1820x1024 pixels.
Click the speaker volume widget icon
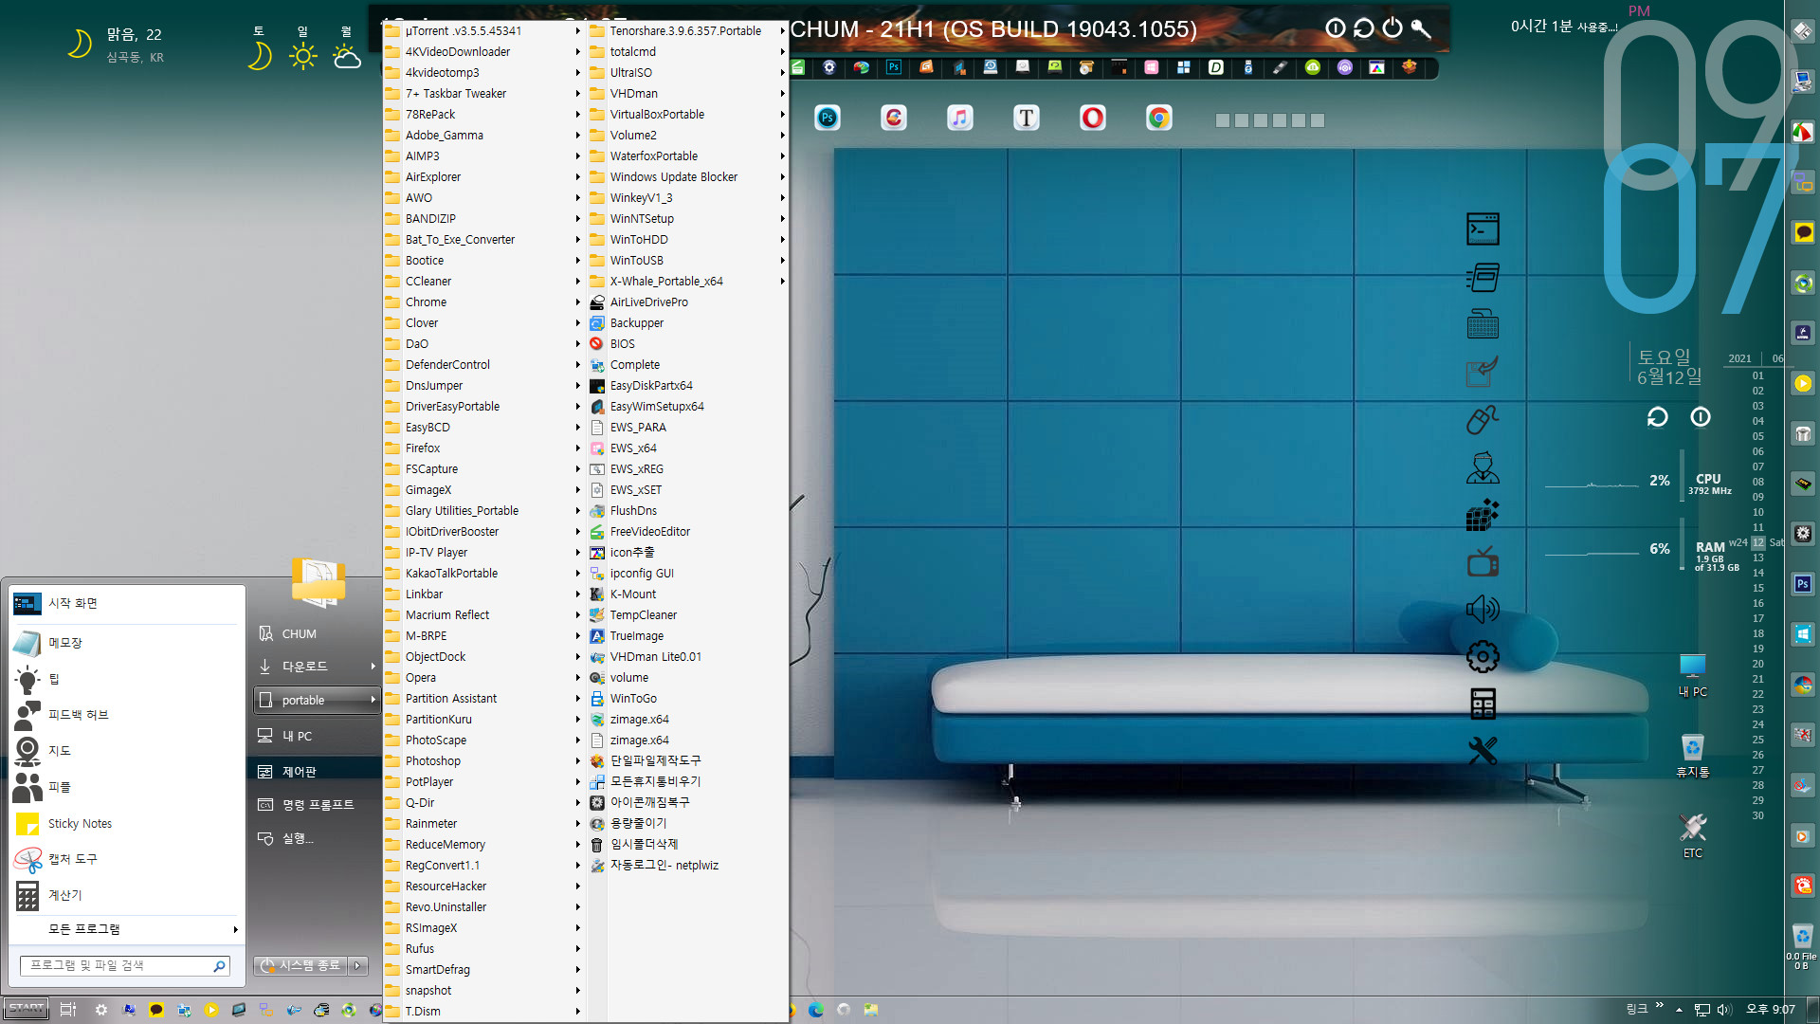(x=1483, y=609)
